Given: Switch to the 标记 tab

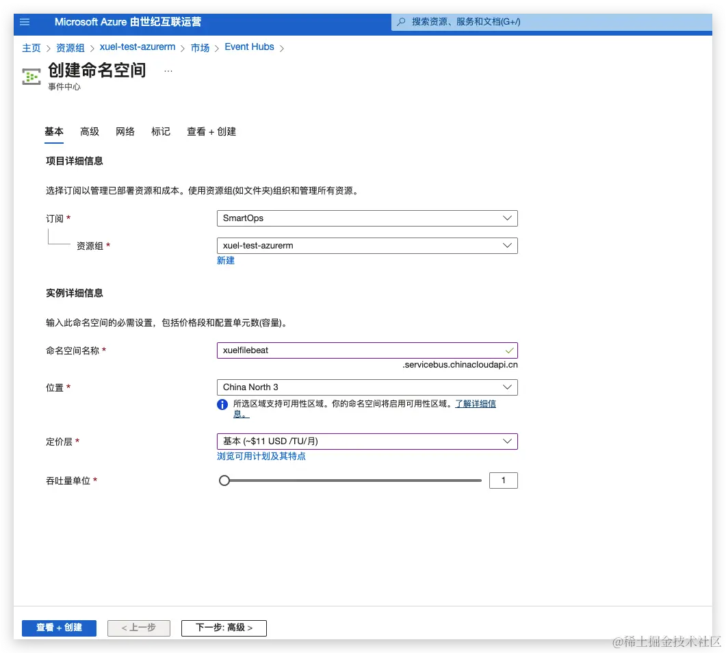Looking at the screenshot, I should point(161,131).
